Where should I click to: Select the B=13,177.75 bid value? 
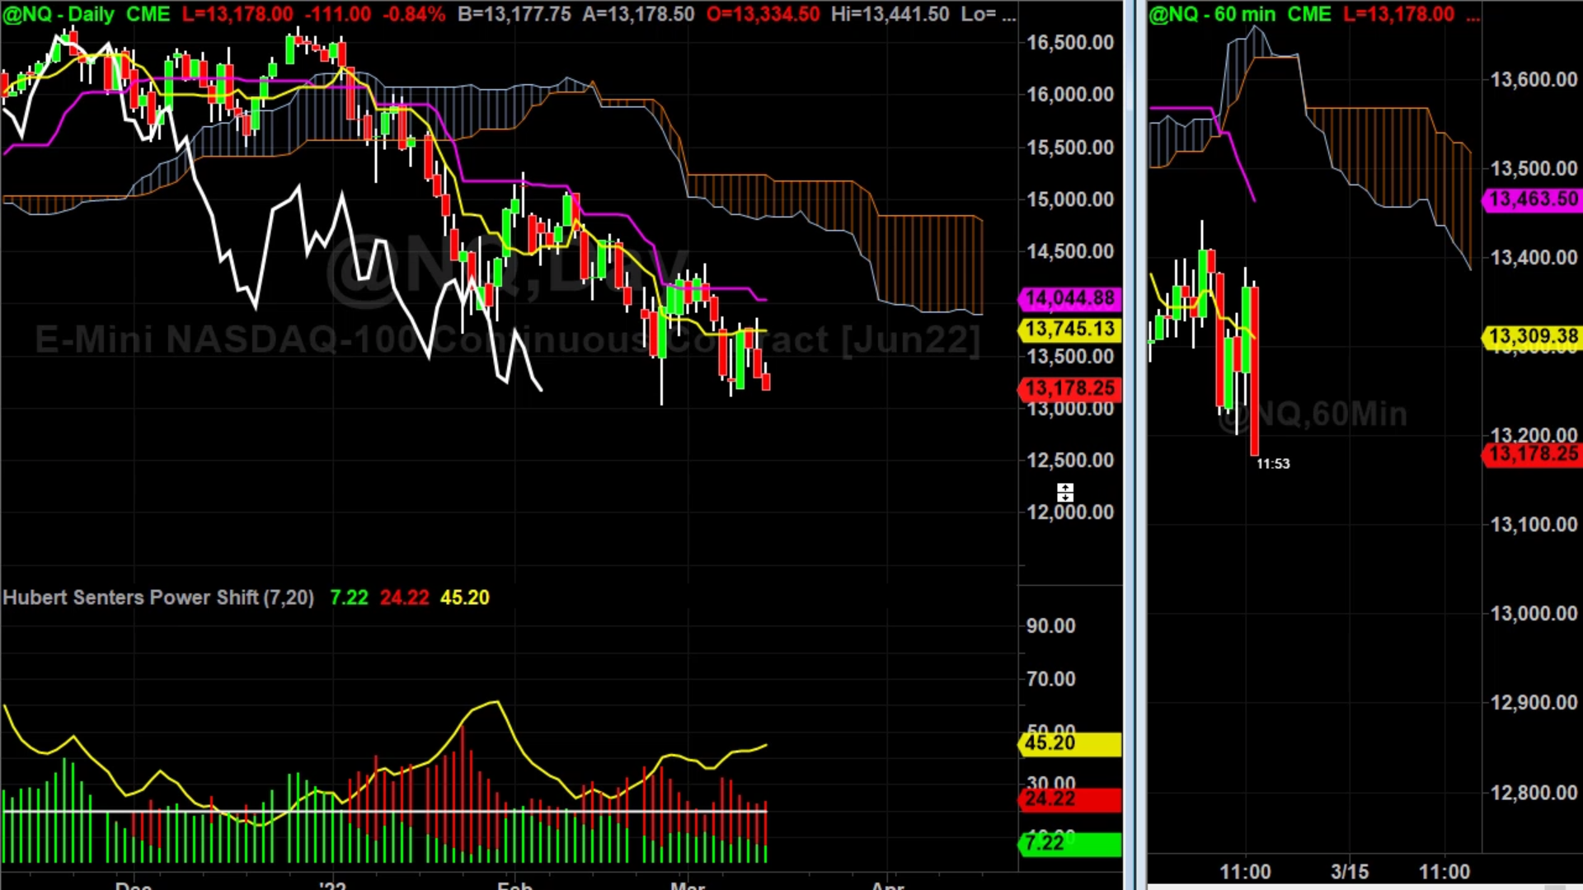[514, 14]
